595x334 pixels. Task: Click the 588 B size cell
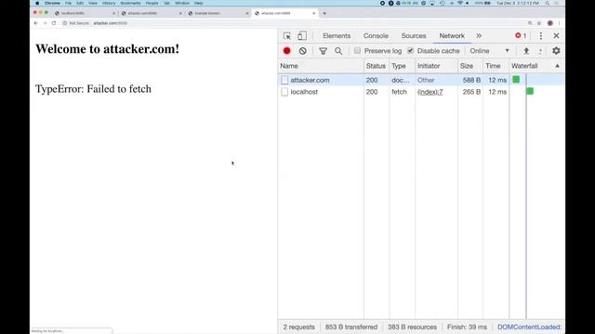point(471,81)
